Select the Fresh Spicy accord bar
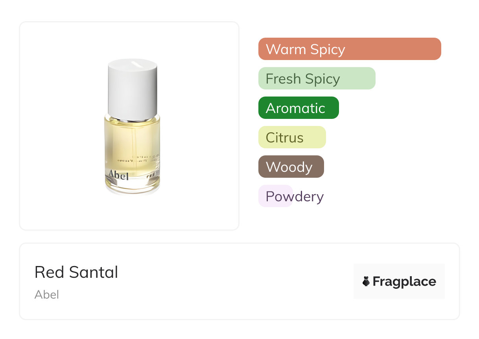Screen dimensions: 479x339 317,78
